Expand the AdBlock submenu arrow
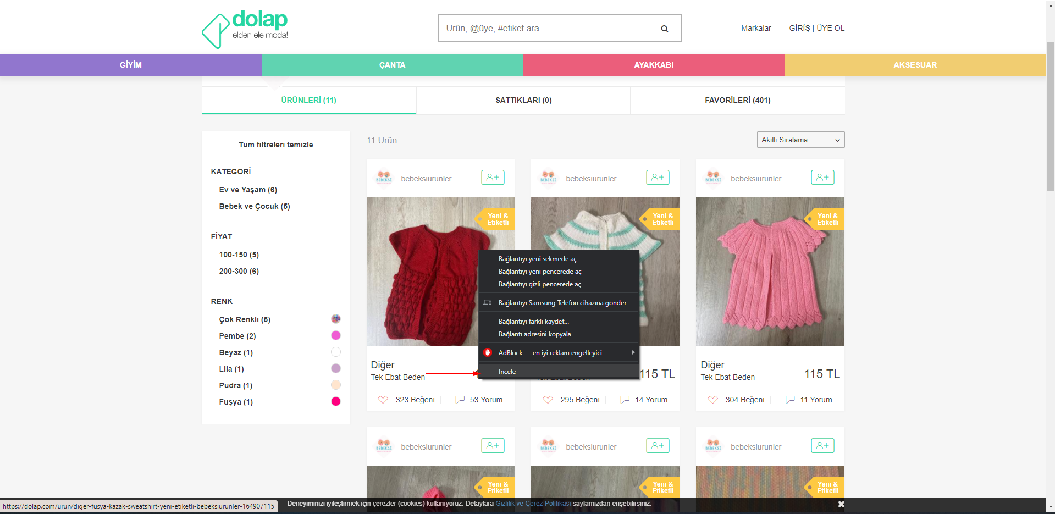 tap(633, 352)
